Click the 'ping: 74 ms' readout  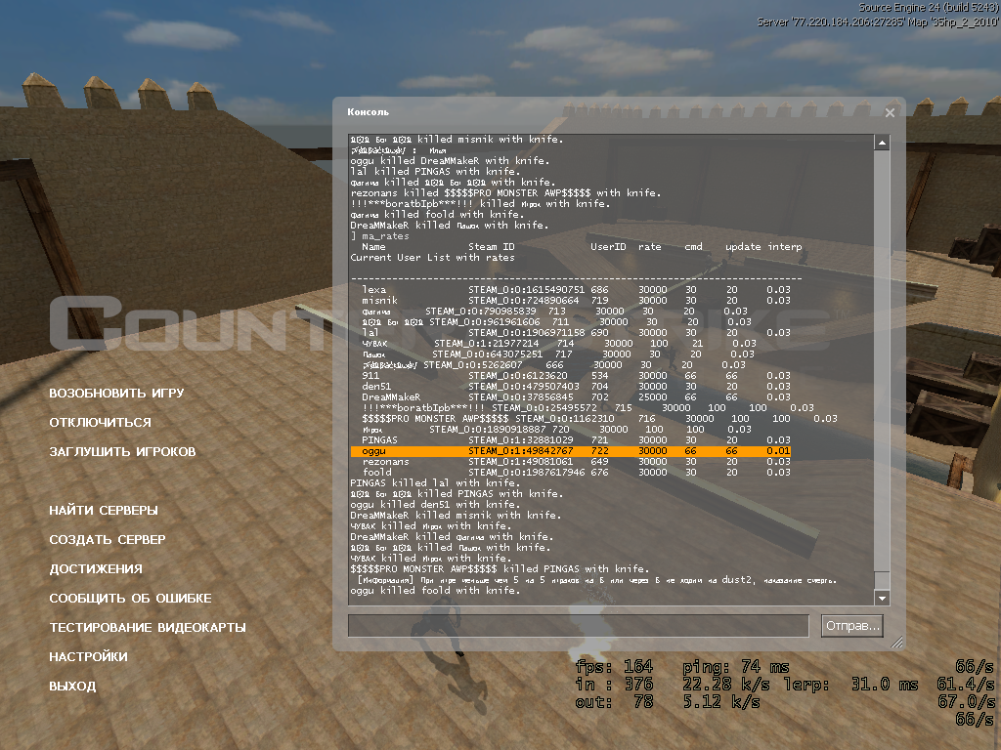coord(735,667)
